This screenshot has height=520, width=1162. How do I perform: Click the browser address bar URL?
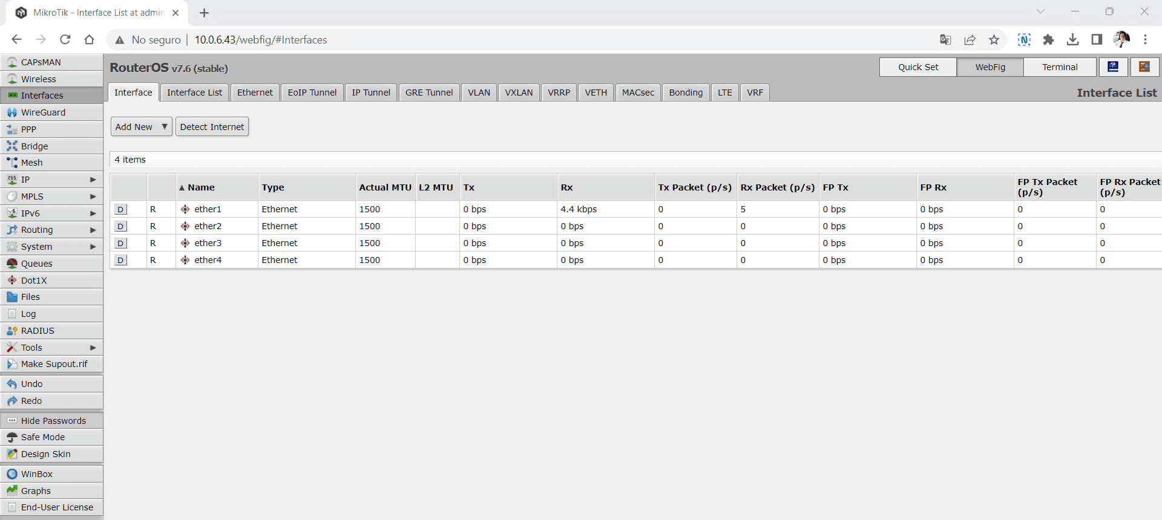[x=261, y=40]
